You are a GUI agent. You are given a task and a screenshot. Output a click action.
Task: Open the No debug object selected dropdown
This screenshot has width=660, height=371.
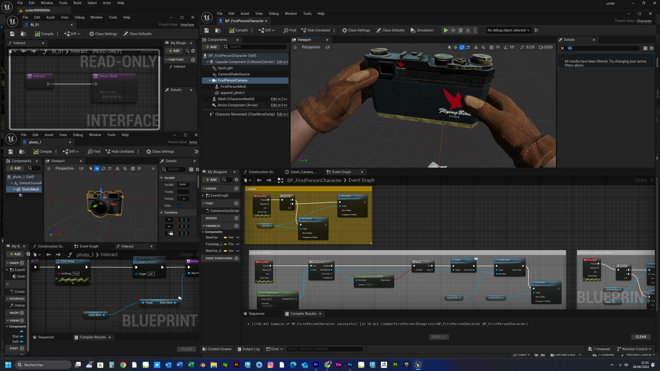(508, 30)
